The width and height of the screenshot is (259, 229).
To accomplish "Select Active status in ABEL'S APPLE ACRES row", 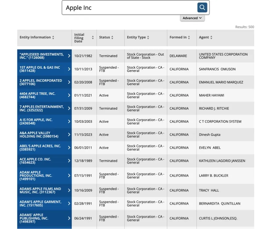I will [x=104, y=148].
